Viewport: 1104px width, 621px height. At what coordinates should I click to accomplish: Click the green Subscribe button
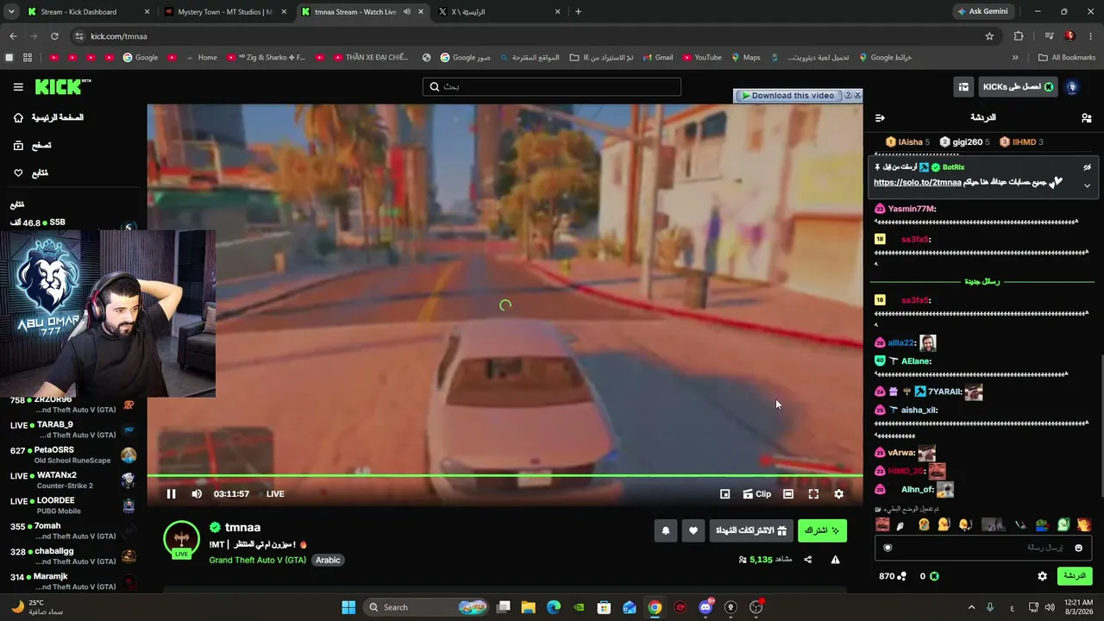tap(822, 530)
